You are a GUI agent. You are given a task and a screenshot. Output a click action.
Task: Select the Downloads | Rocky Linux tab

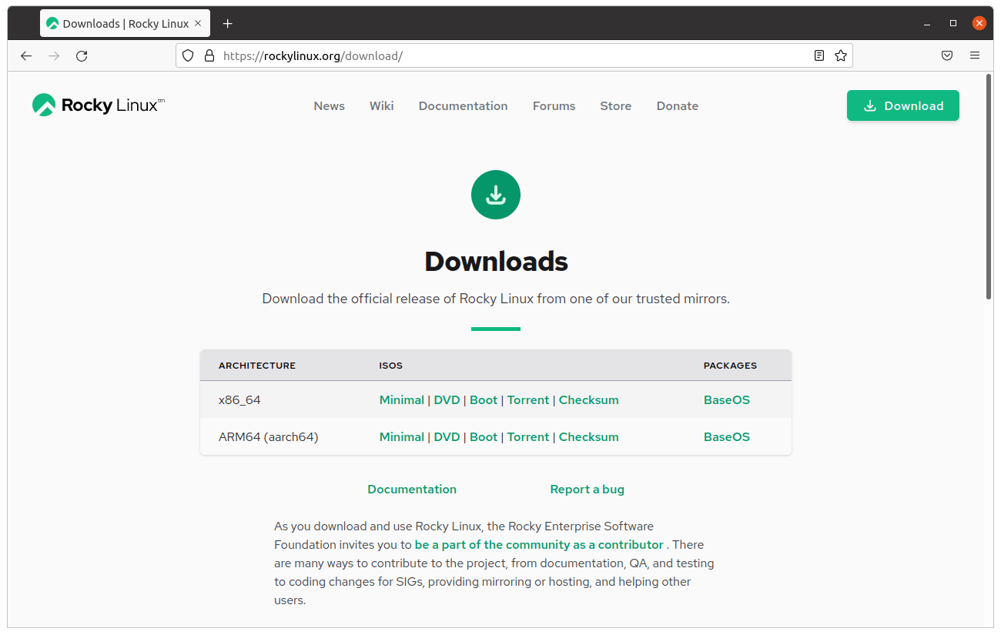tap(125, 24)
